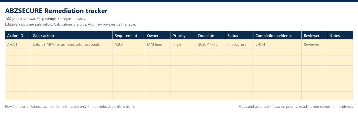Click the Gaps and actions description footer
358x118 pixels.
(x=296, y=107)
